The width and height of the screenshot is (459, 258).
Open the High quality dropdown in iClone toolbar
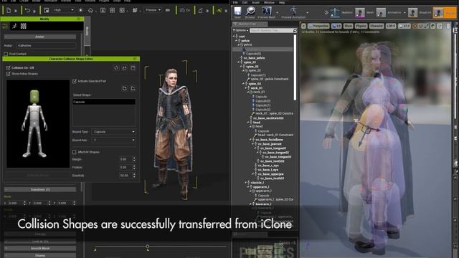(64, 10)
